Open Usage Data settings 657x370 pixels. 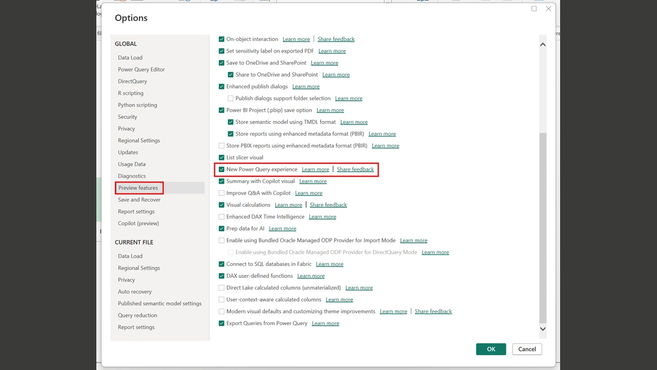click(x=132, y=164)
